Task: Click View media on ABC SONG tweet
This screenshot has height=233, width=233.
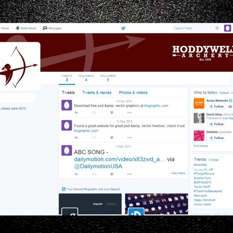Action: pos(178,173)
